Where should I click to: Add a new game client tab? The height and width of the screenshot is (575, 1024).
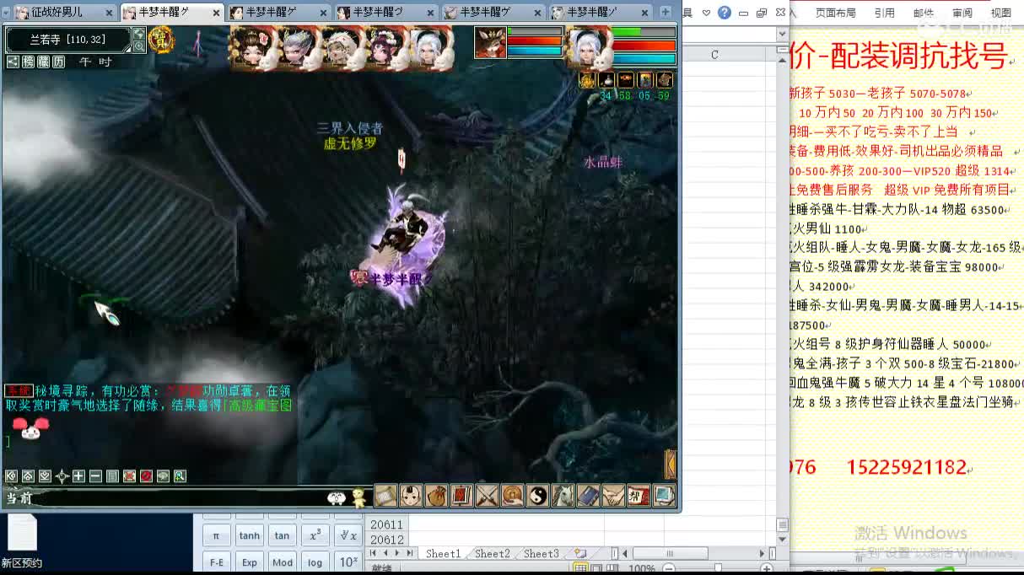pos(666,12)
